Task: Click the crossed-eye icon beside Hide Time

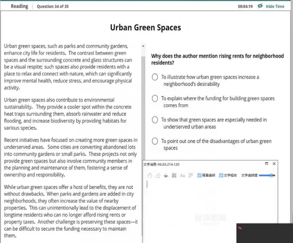Action: [260, 6]
